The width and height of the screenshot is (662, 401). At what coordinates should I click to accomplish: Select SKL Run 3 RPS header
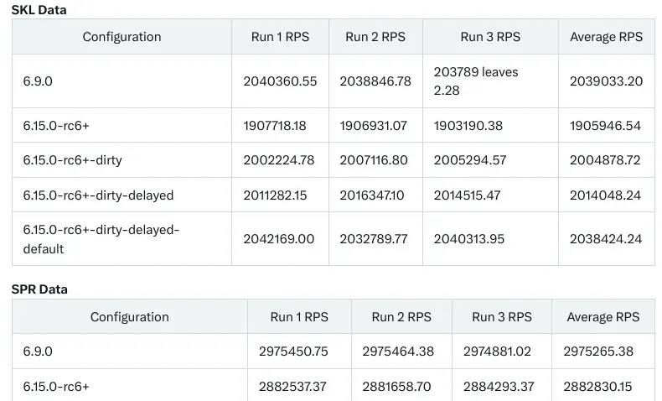tap(490, 37)
